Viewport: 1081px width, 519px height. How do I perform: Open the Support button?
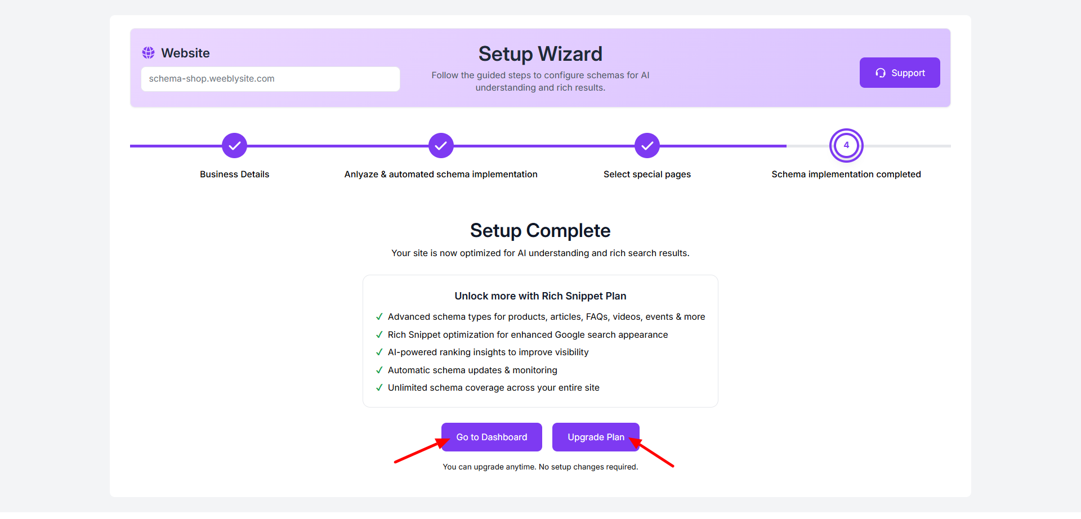(x=900, y=73)
